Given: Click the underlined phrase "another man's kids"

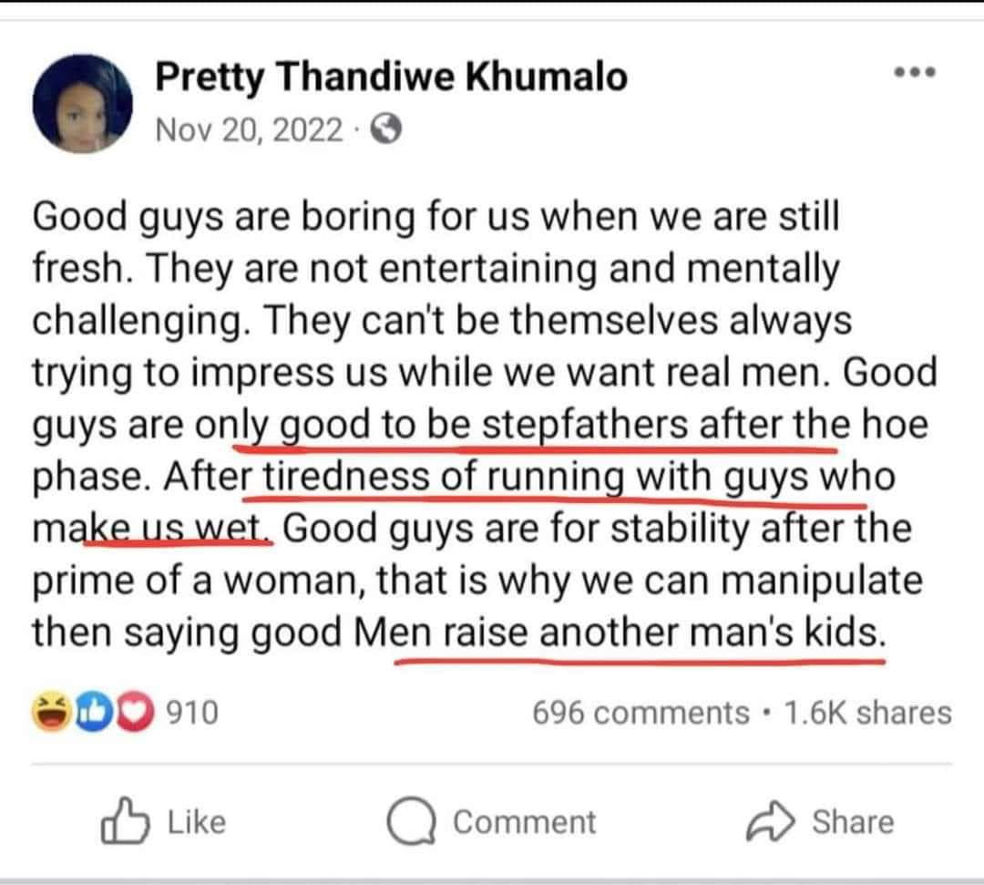Looking at the screenshot, I should click(x=709, y=633).
